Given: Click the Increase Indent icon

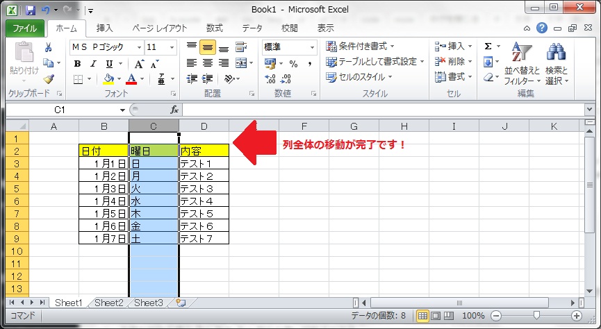Looking at the screenshot, I should coord(207,79).
